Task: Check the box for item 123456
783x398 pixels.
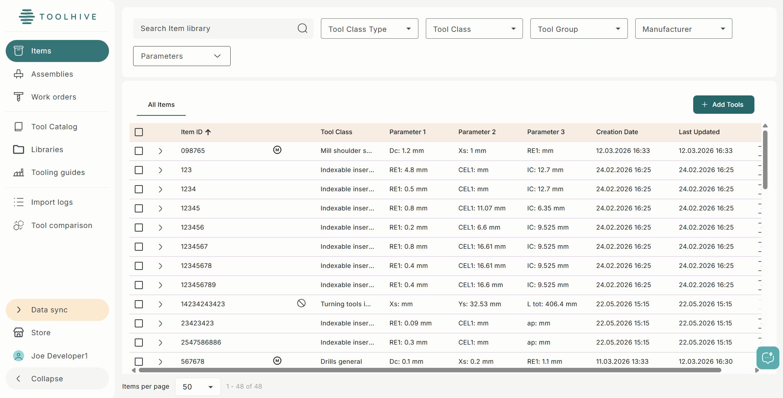Action: pos(139,228)
